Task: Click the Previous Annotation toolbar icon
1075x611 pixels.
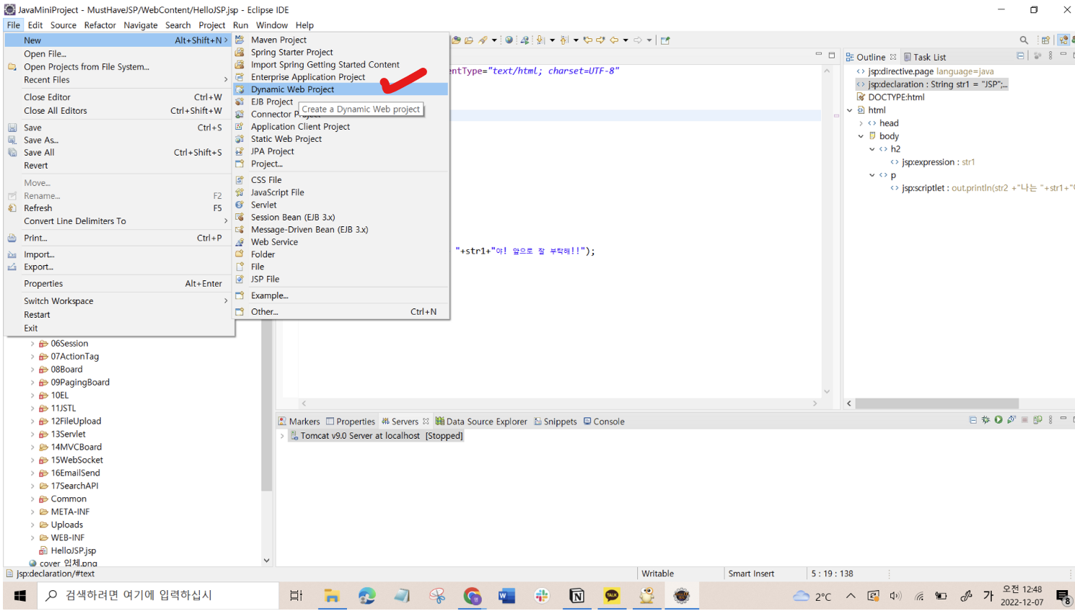Action: click(x=563, y=40)
